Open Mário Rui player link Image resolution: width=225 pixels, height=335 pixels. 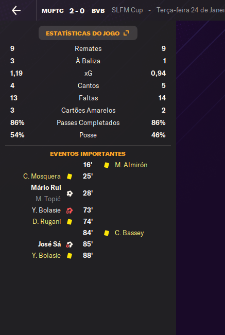tap(46, 188)
